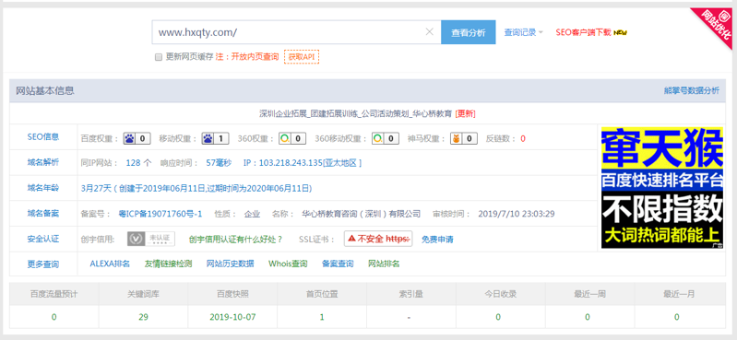
Task: Open Whois查询 query
Action: coord(288,264)
